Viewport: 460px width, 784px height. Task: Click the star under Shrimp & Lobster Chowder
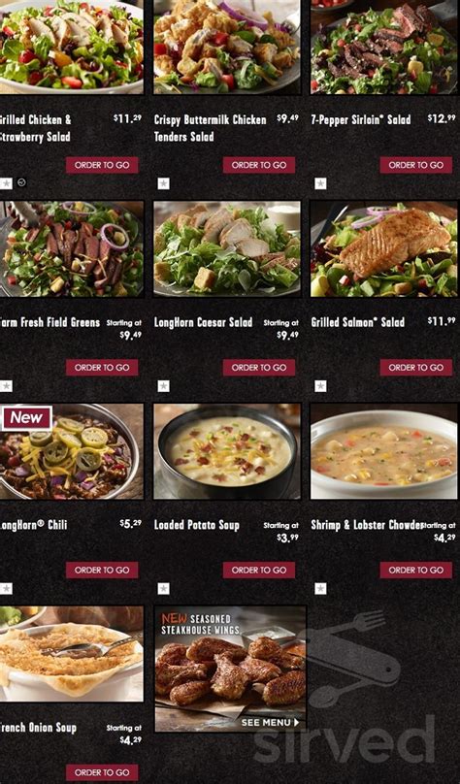pos(320,589)
